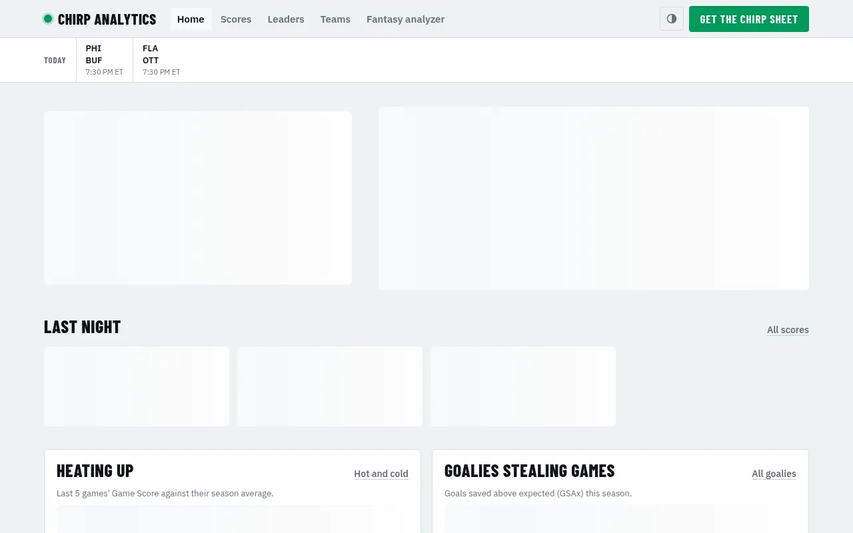This screenshot has height=533, width=853.
Task: Go to the Scores page
Action: coord(236,19)
